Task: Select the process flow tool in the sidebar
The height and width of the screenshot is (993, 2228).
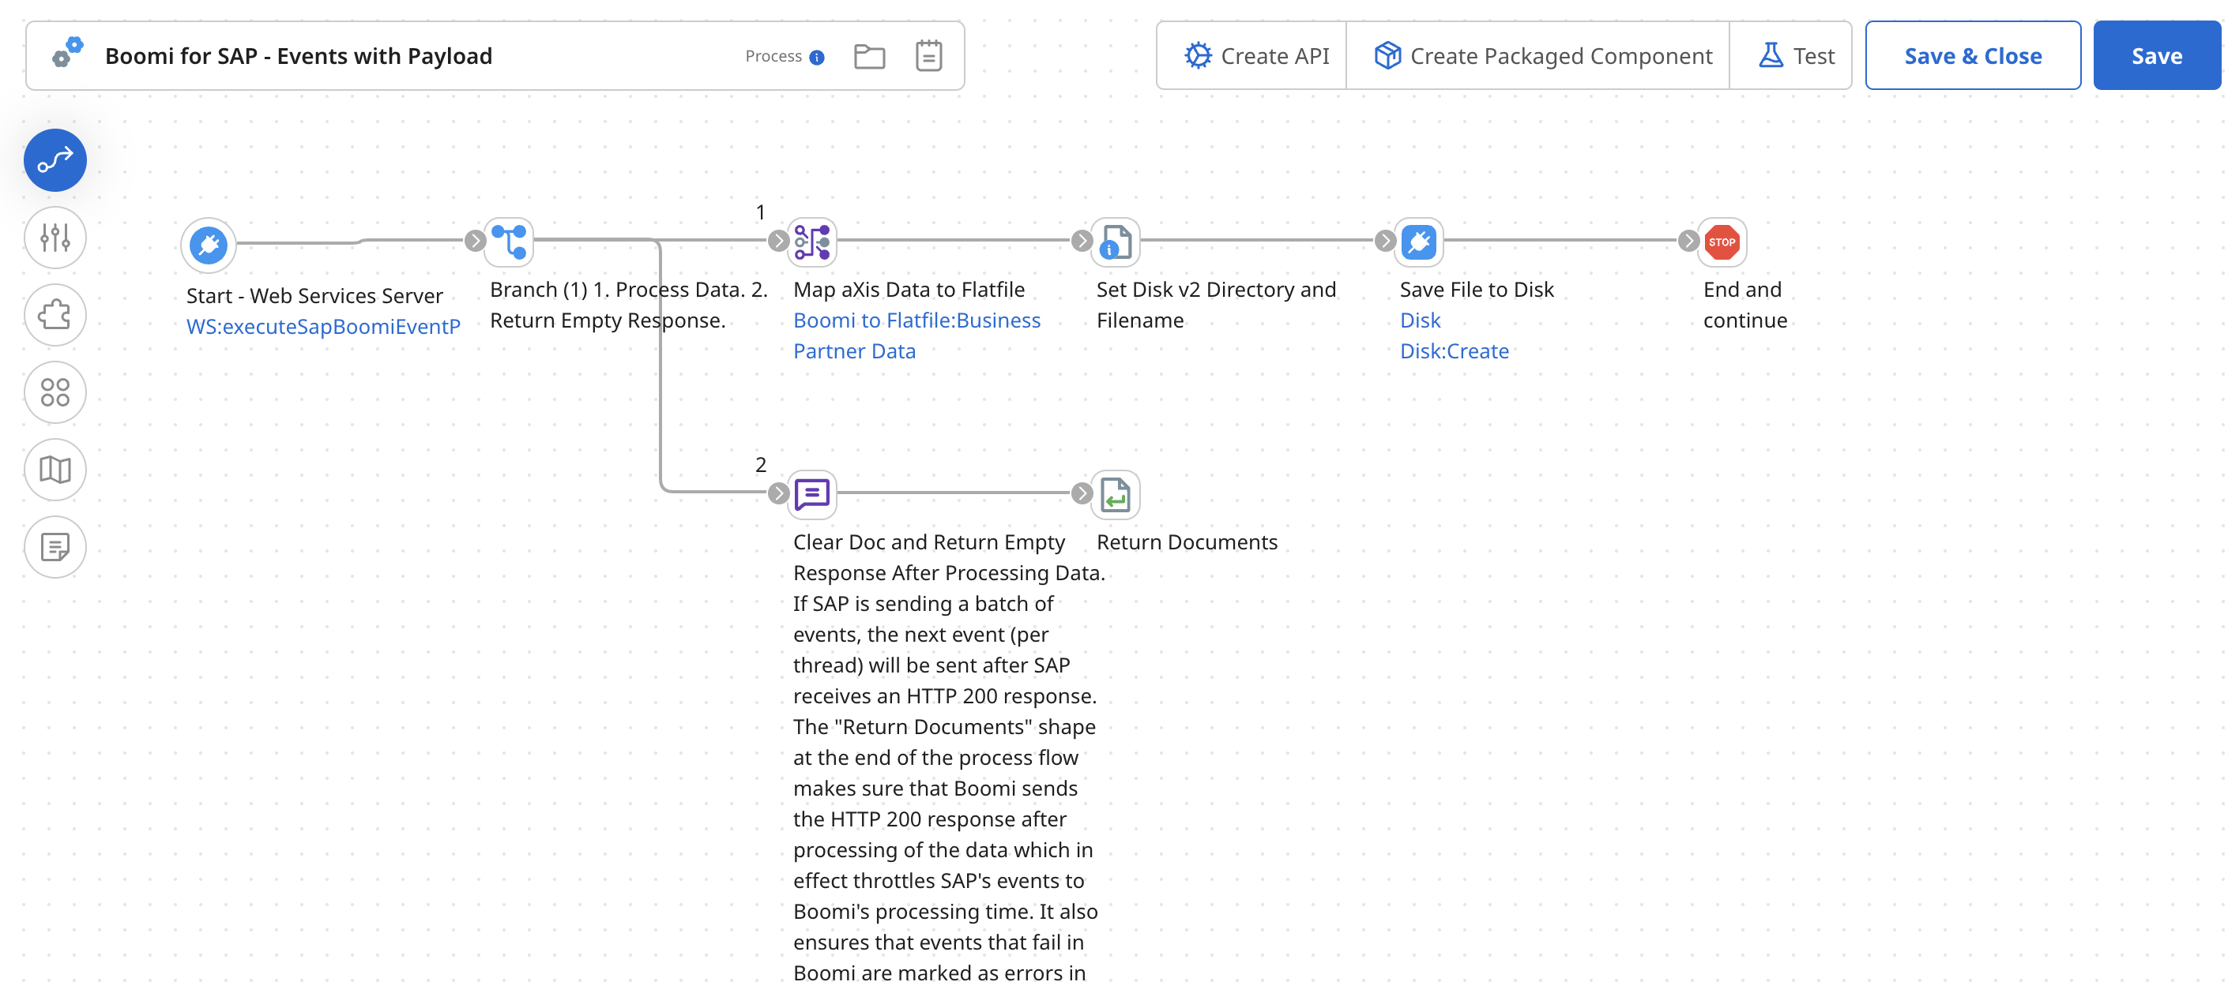Action: point(55,160)
